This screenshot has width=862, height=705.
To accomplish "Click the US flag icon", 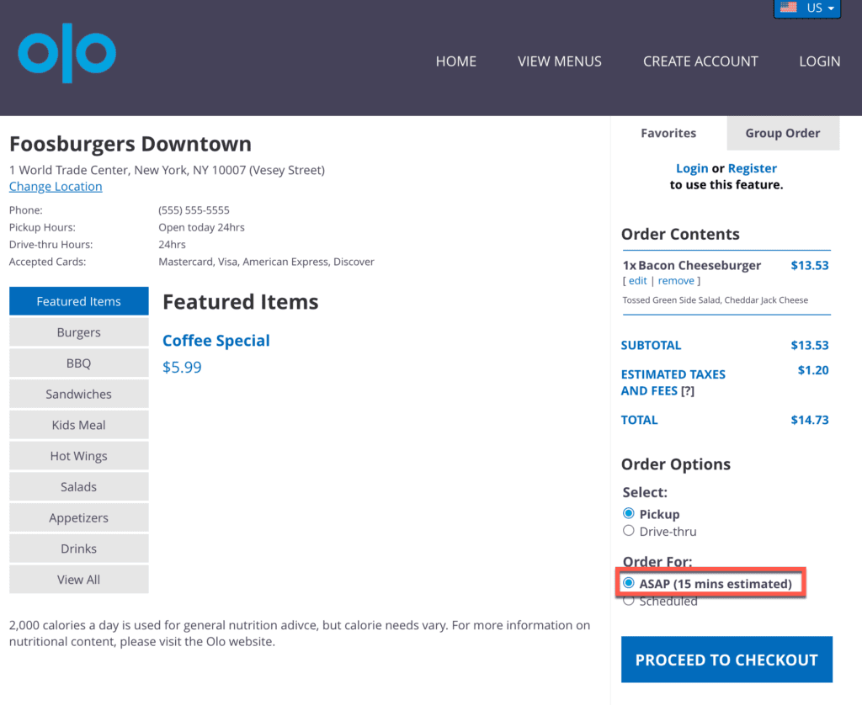I will click(x=790, y=8).
